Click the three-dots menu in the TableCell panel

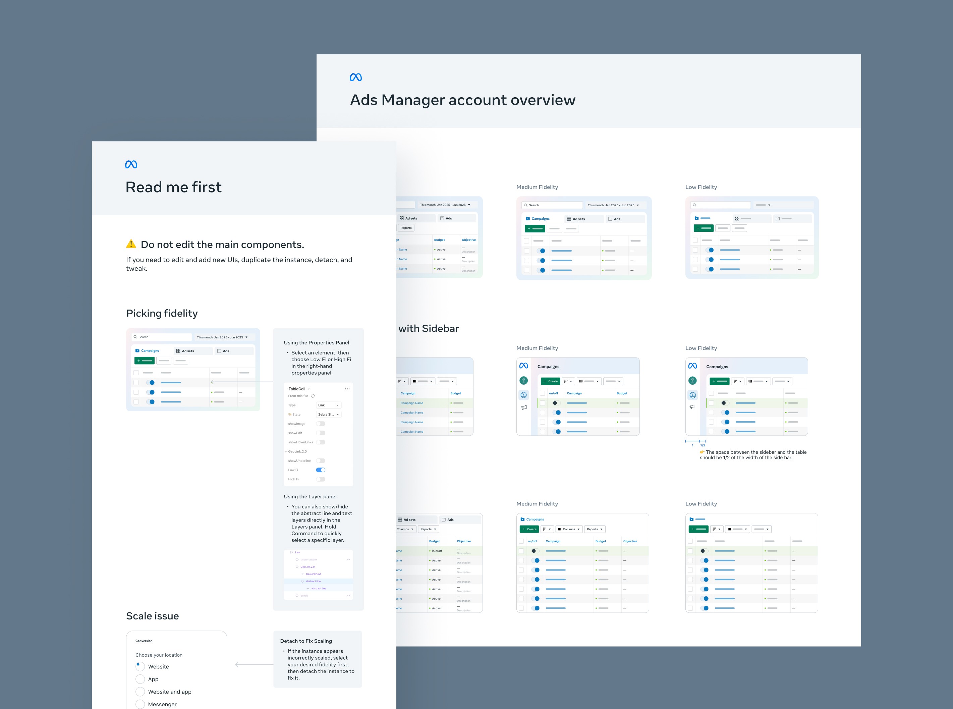[x=347, y=389]
